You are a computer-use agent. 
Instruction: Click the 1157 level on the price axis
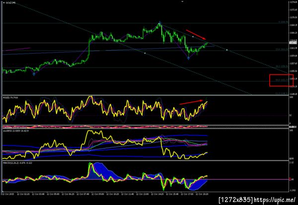tap(293, 64)
